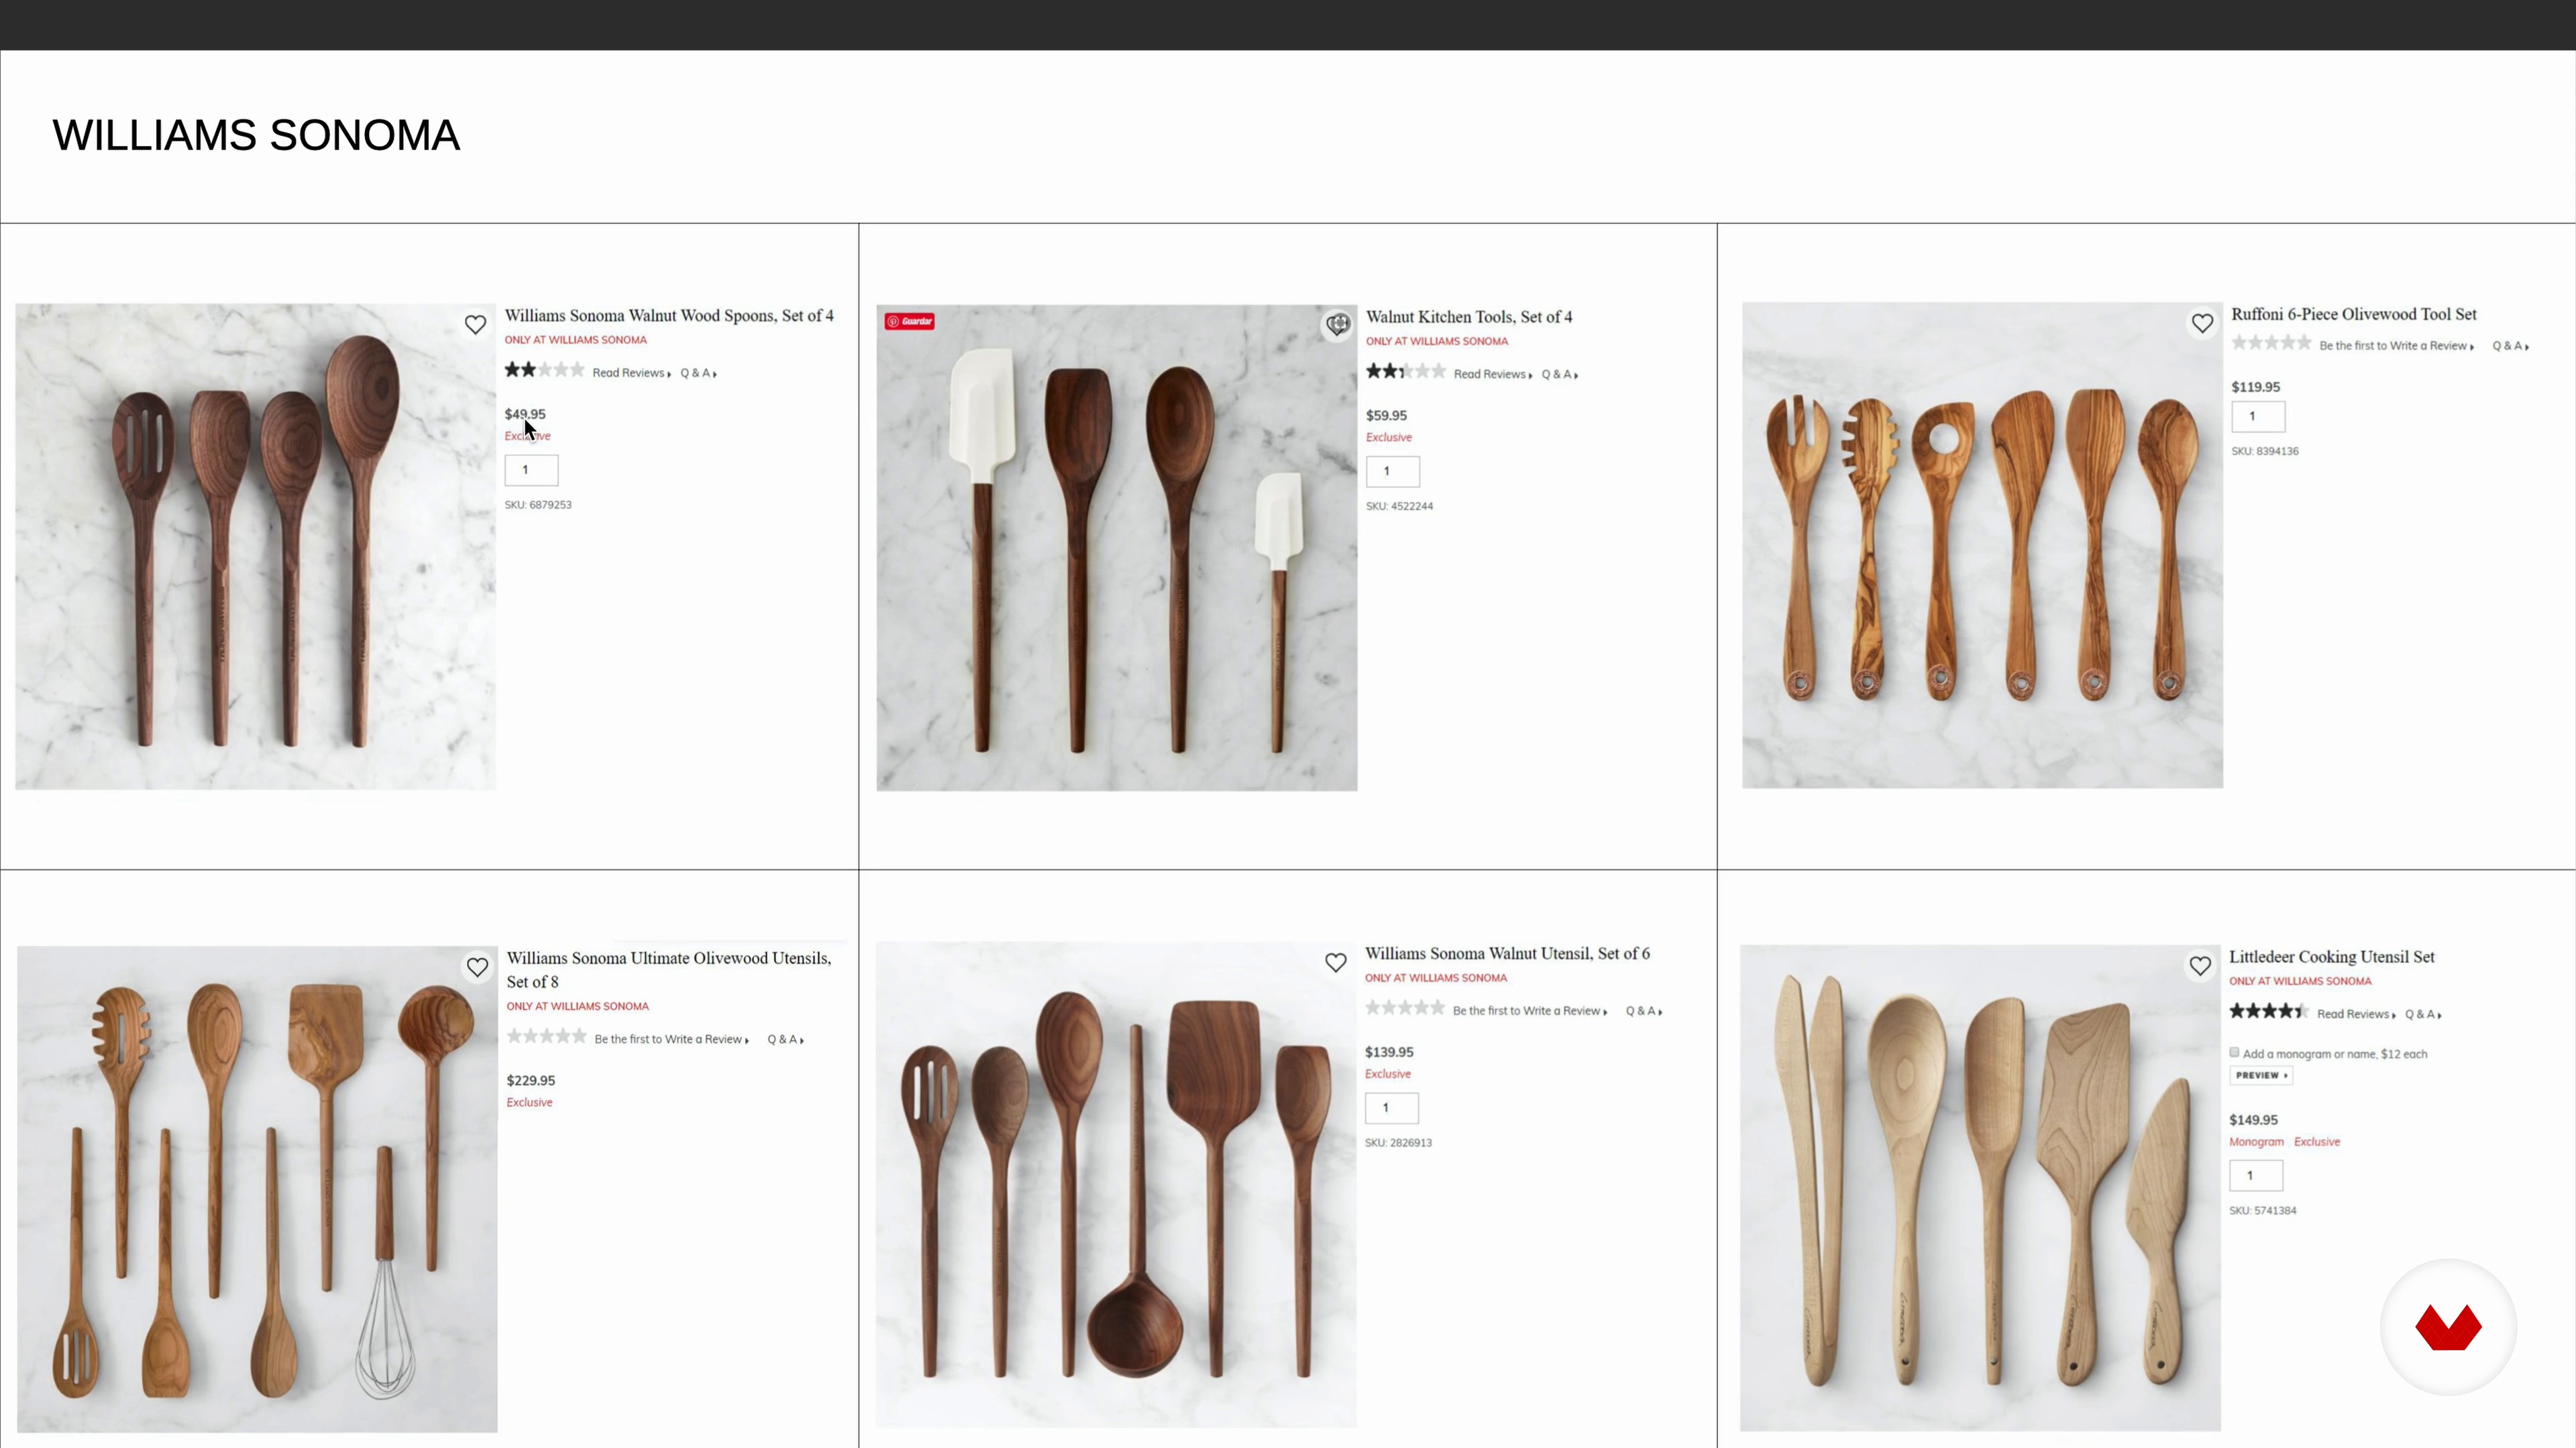
Task: Click quantity field for Ruffoni Olivewood Tool Set
Action: pos(2258,417)
